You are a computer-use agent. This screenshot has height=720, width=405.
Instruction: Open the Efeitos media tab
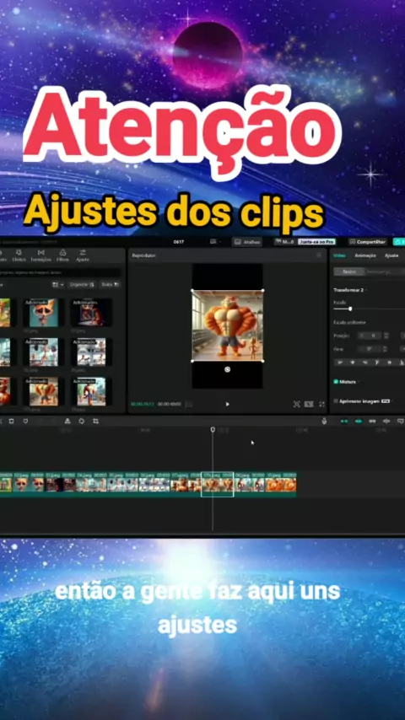(19, 255)
